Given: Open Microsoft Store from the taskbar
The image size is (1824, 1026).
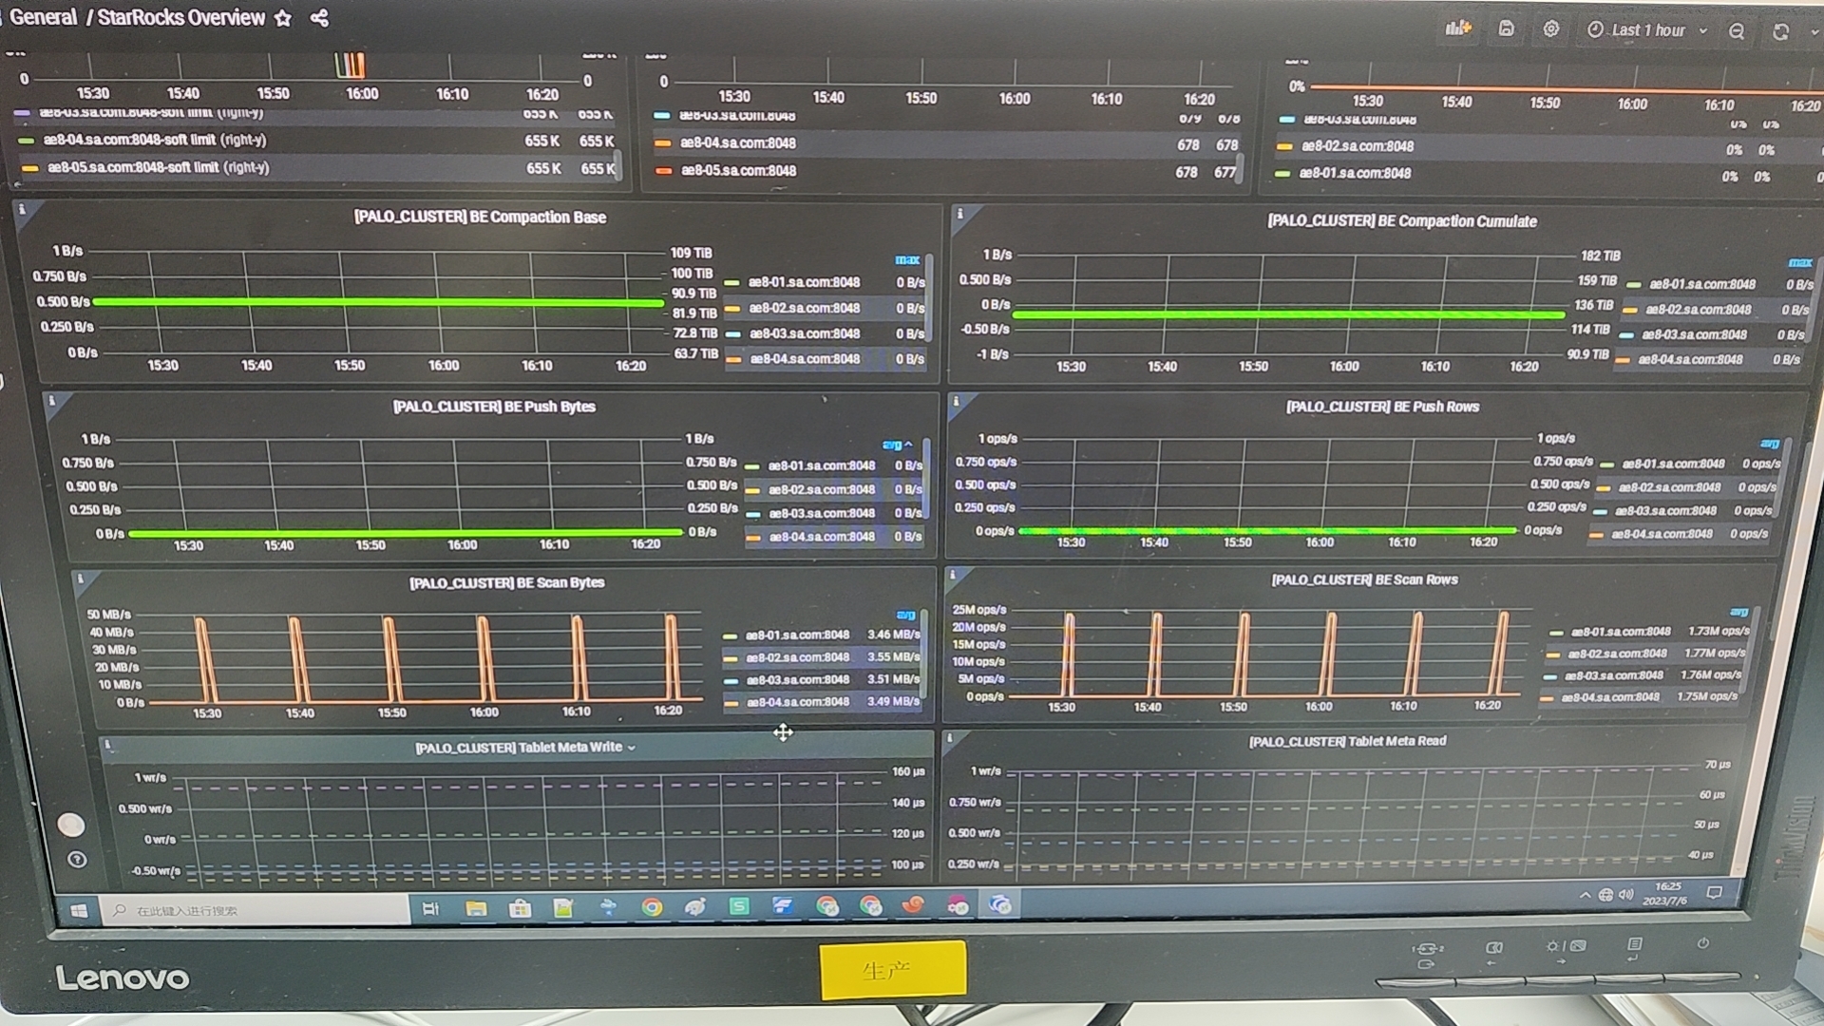Looking at the screenshot, I should click(x=520, y=908).
